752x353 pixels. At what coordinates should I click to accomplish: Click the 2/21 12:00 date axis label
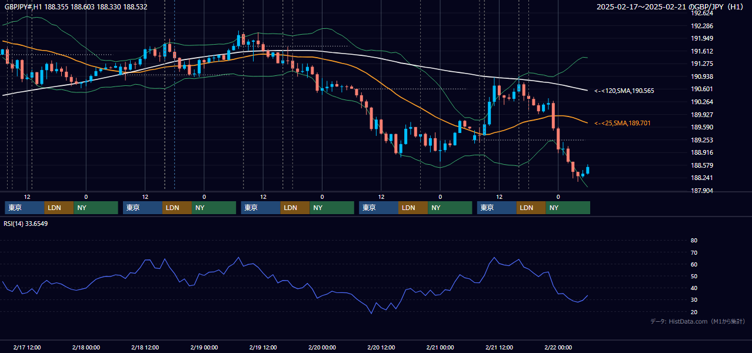(499, 348)
